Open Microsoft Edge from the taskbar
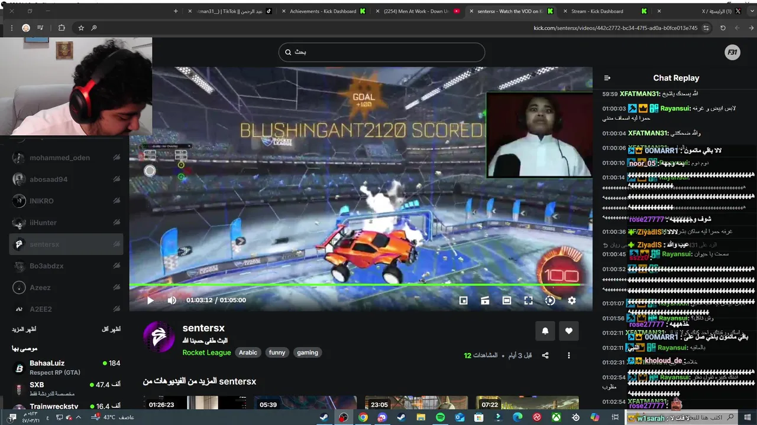 [517, 417]
